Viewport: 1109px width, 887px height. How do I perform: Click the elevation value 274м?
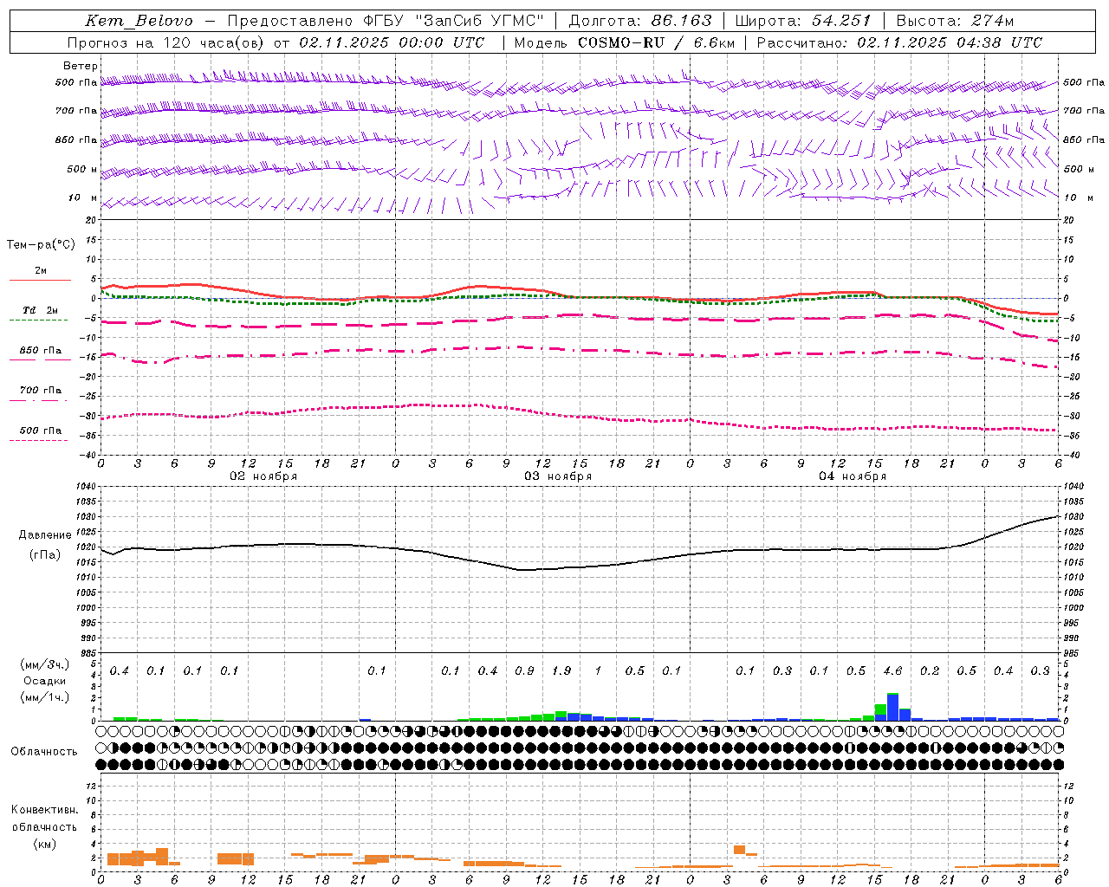pos(993,21)
